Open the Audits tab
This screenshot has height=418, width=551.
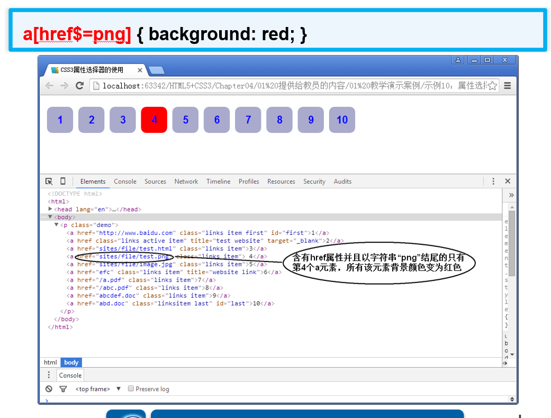[x=342, y=181]
